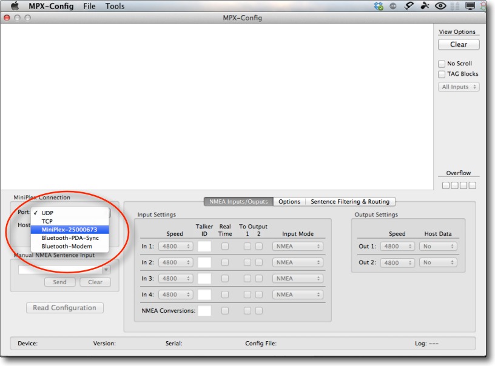Viewport: 495px width, 366px height.
Task: Open the Apple menu
Action: 15,6
